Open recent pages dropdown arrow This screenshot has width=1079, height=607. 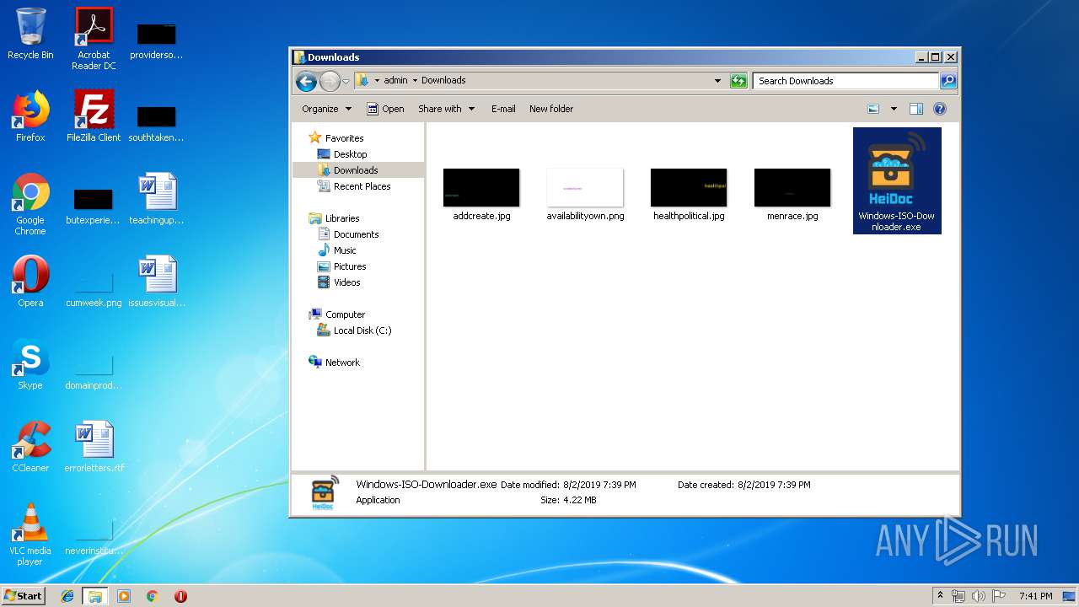(x=346, y=82)
